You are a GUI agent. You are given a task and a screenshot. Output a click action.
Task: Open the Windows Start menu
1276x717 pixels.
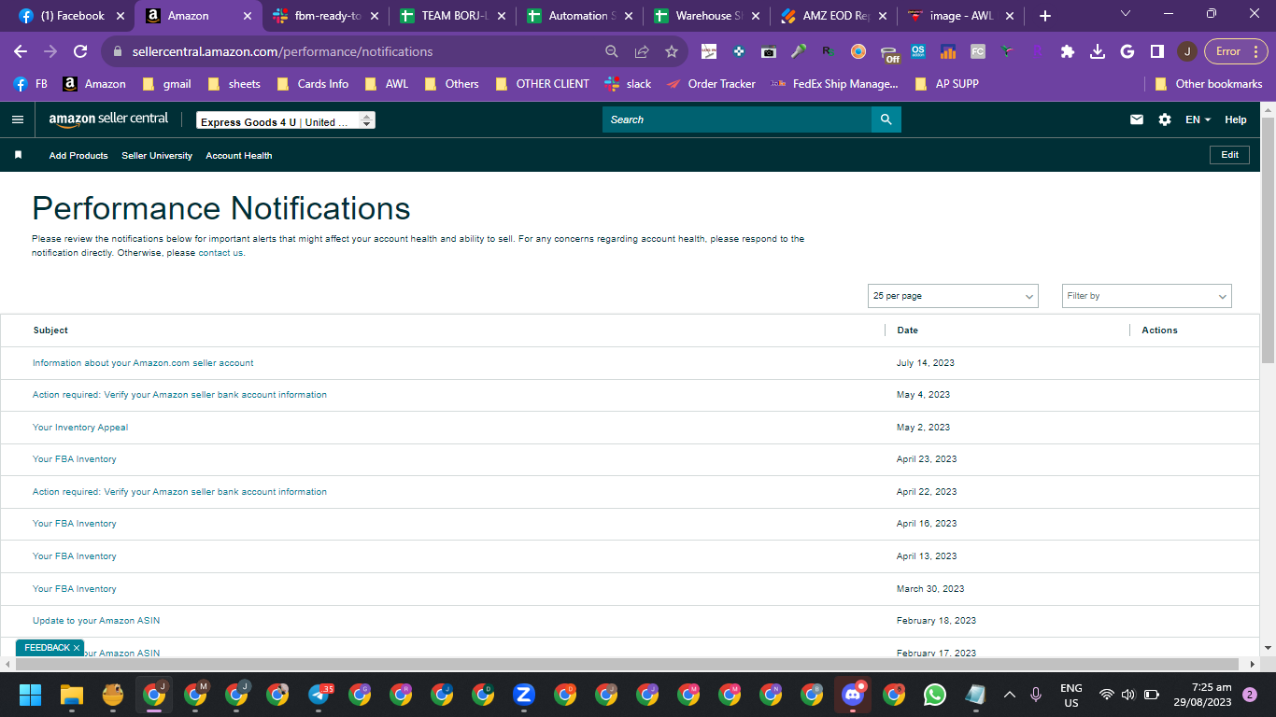click(31, 695)
